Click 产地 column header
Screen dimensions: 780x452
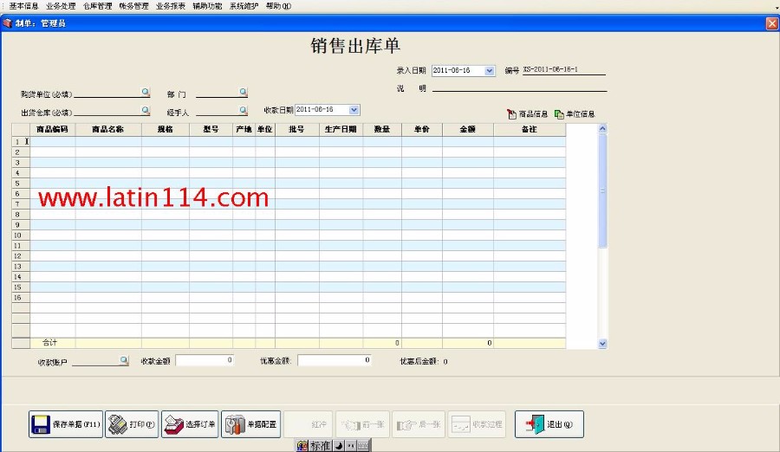[x=244, y=129]
